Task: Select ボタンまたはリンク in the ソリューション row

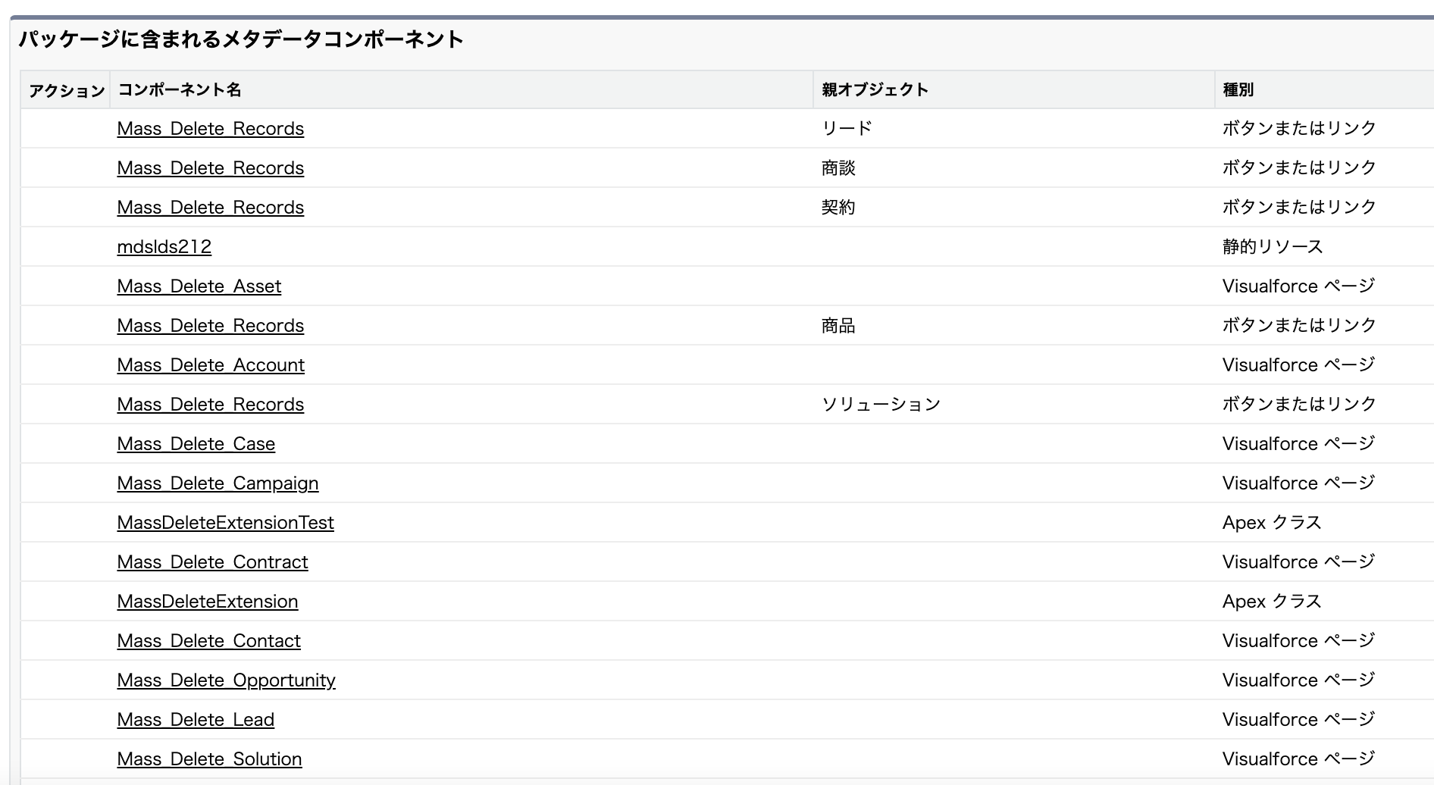Action: [x=1299, y=404]
